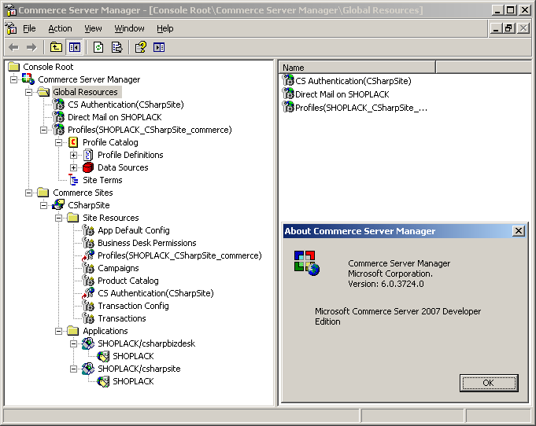536x426 pixels.
Task: Minimize the inner console child window
Action: 496,28
